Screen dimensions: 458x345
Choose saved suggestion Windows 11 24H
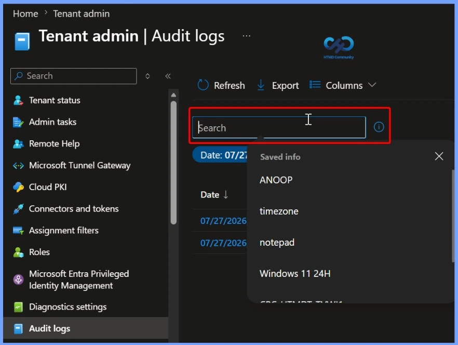coord(295,274)
